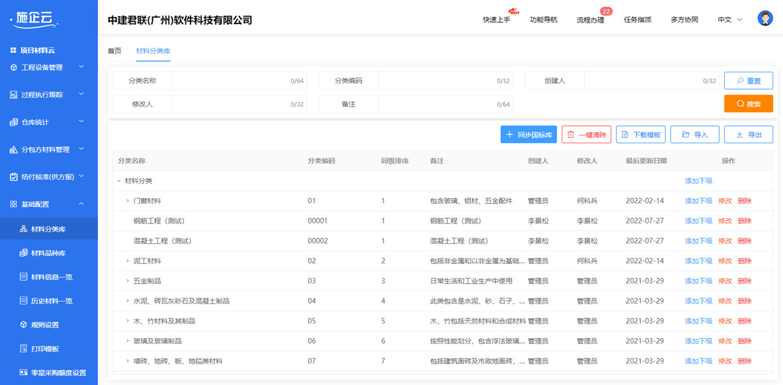Expand the 仓库统计 menu chevron

[82, 121]
